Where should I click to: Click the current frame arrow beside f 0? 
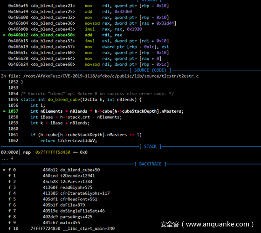(x=5, y=170)
